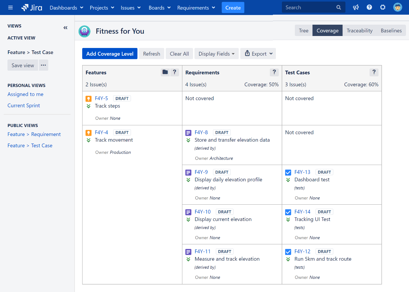Click the checkbox icon beside F4Y-12
The image size is (409, 292).
tap(288, 252)
